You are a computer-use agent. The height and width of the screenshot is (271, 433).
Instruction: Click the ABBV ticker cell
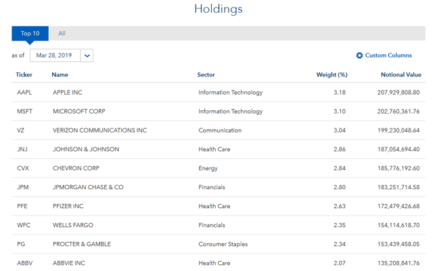pos(25,264)
